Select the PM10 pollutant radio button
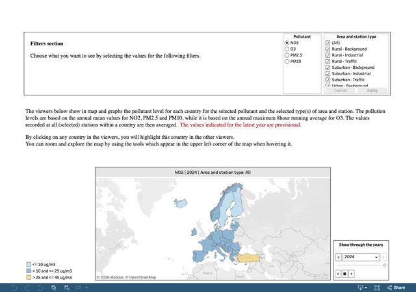The height and width of the screenshot is (292, 416). coord(287,61)
